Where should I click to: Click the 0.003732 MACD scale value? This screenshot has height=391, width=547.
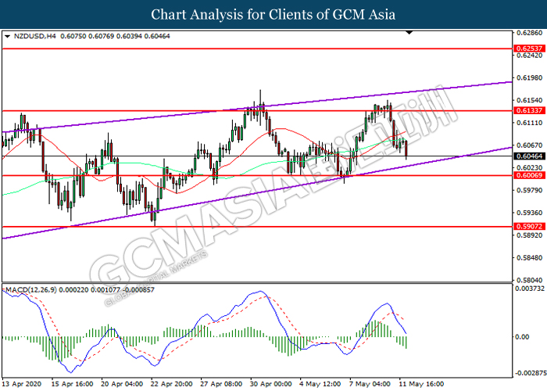(x=529, y=289)
